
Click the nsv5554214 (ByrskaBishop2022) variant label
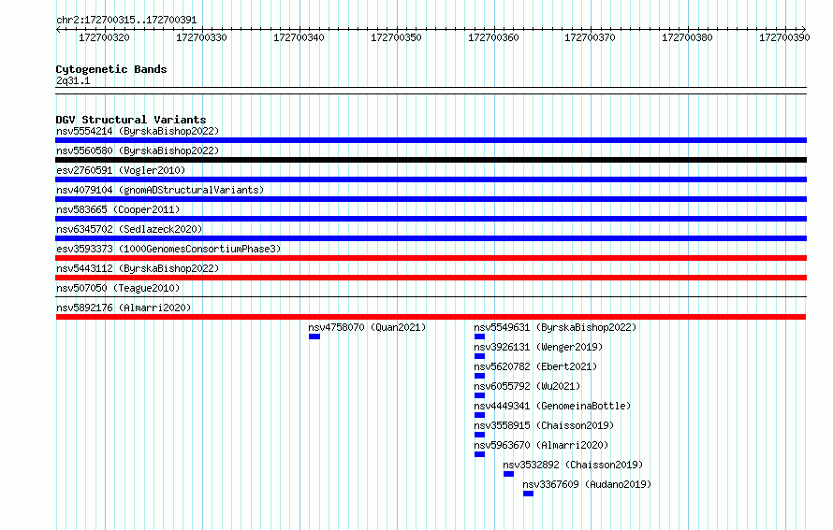[x=138, y=131]
